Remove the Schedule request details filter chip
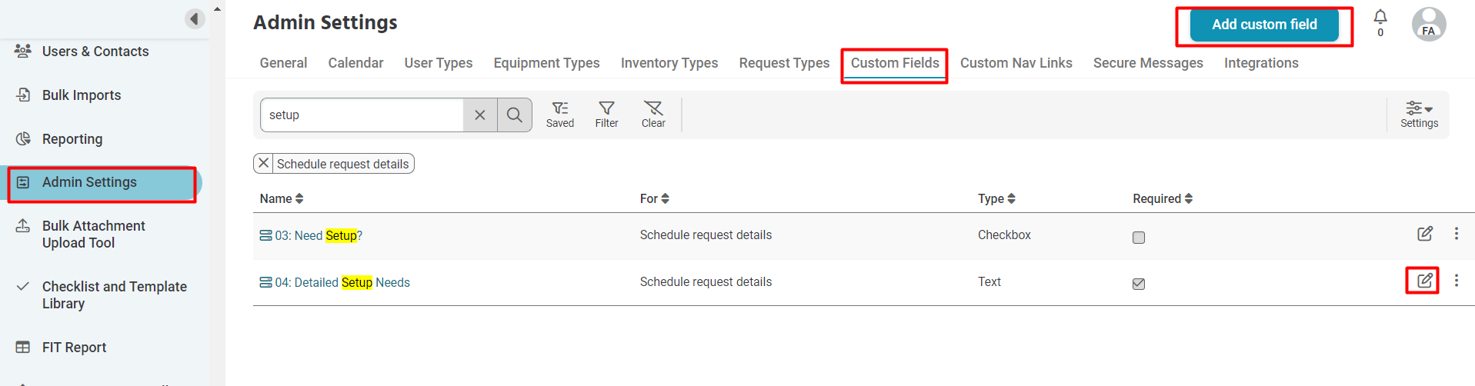This screenshot has width=1475, height=386. 263,163
